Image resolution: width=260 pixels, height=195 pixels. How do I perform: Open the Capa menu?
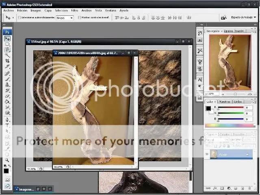[48, 10]
